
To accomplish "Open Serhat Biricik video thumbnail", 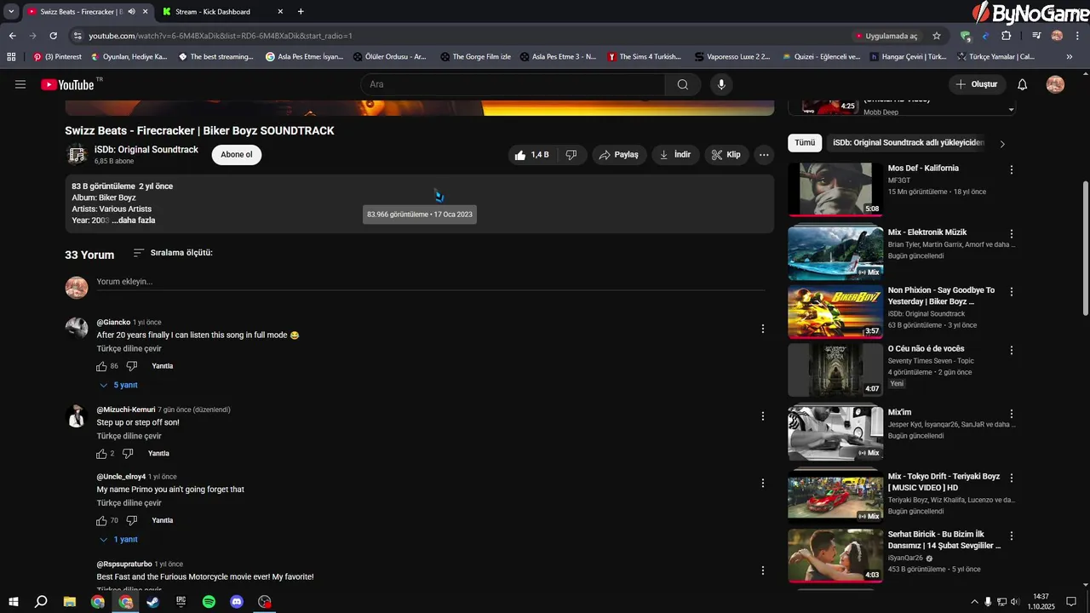I will 835,555.
